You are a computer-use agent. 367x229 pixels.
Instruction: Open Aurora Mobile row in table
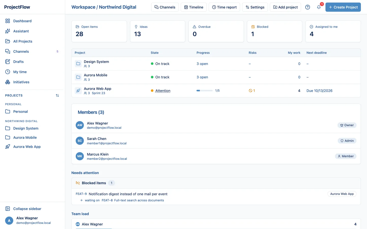(x=216, y=77)
